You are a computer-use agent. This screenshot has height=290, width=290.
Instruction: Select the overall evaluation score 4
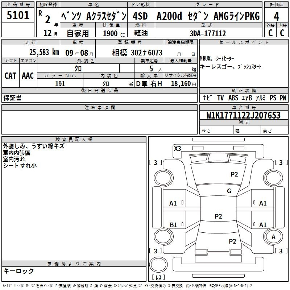[276, 17]
